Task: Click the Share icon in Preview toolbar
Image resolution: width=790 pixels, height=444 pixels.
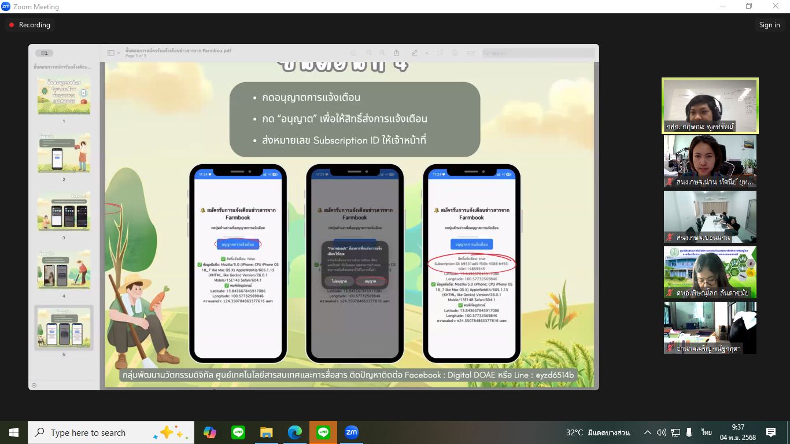Action: click(397, 53)
